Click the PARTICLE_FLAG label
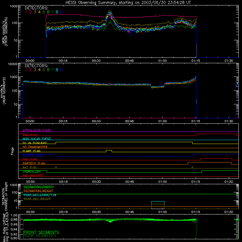This screenshot has width=242, height=242. 34,163
